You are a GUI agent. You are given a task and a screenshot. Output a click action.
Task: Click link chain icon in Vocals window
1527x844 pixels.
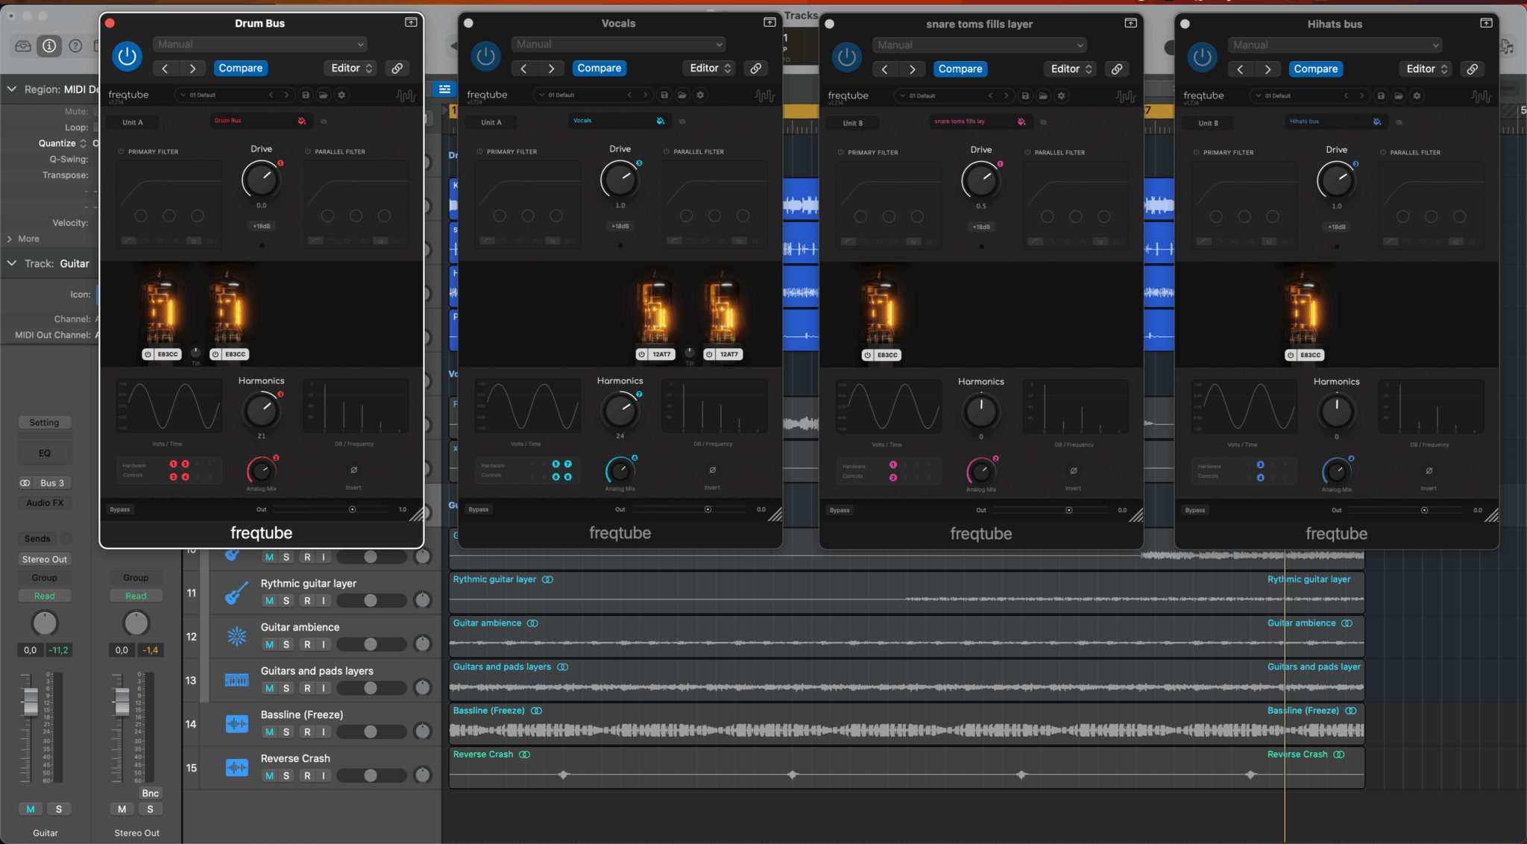click(x=756, y=68)
